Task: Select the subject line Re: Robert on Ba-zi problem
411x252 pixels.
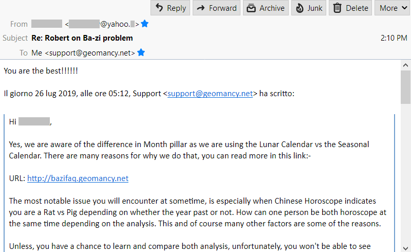Action: tap(82, 38)
